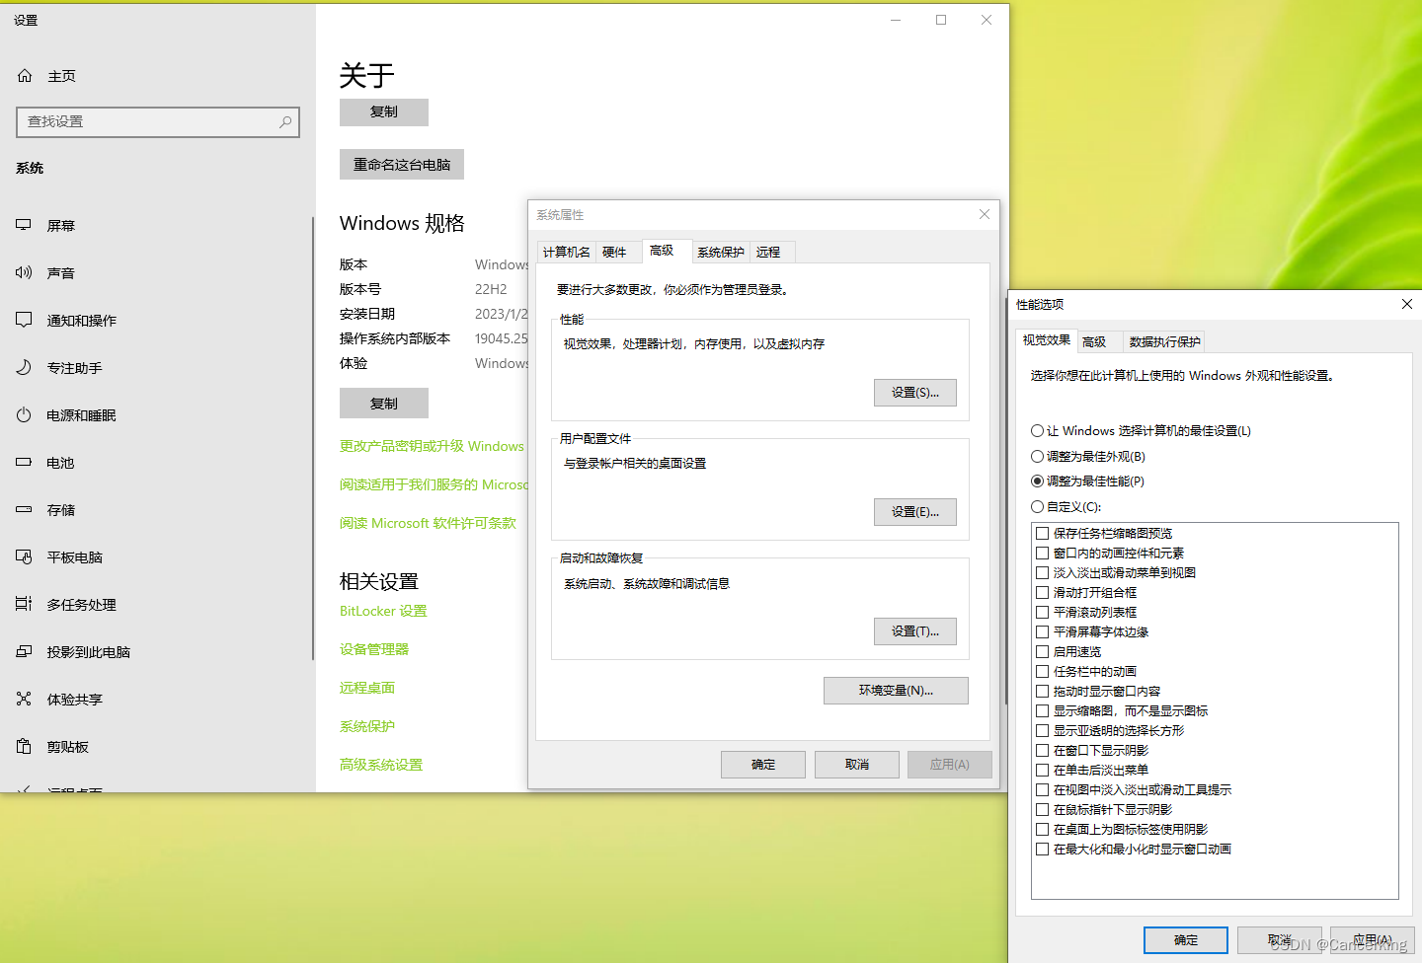Viewport: 1422px width, 963px height.
Task: Select the 自定义 radio option
Action: pos(1037,506)
